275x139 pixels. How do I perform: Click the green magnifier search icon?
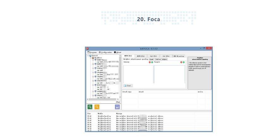pyautogui.click(x=90, y=107)
